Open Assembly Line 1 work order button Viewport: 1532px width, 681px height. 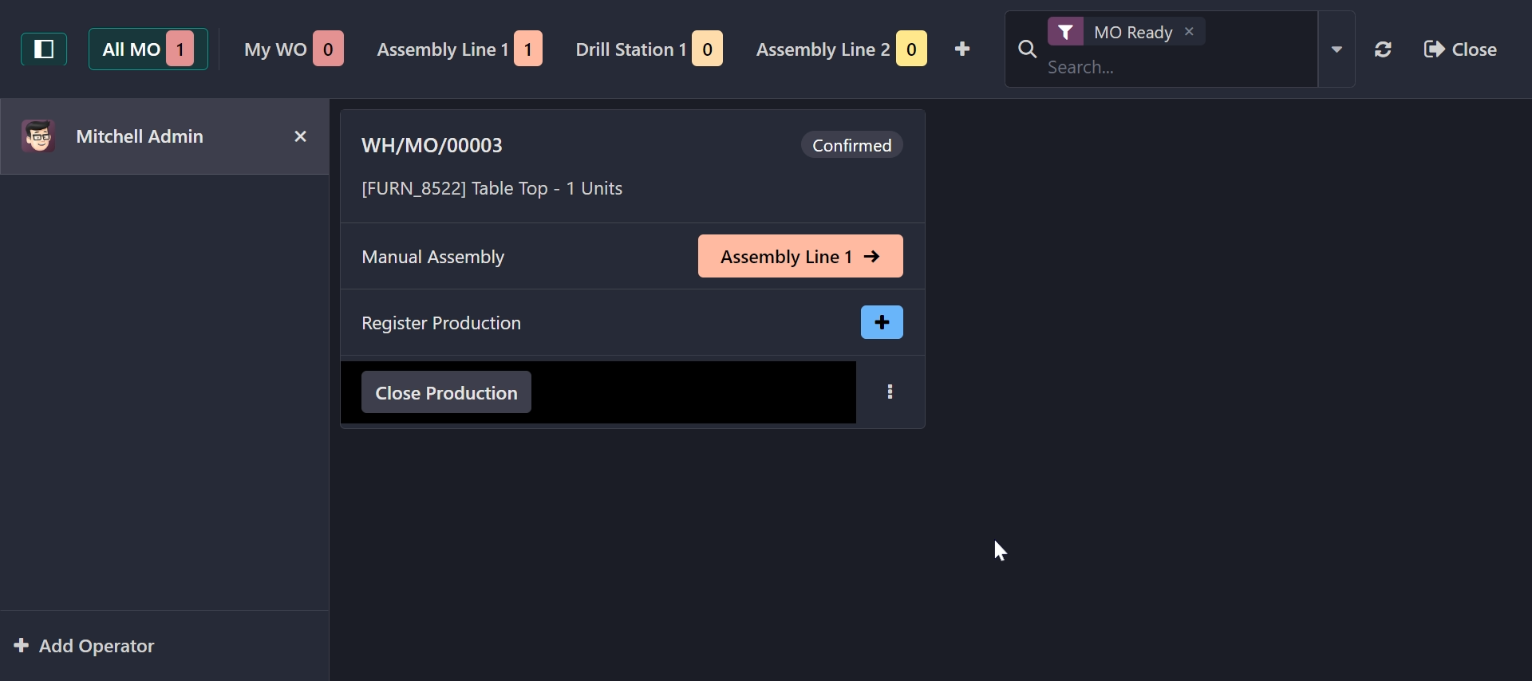800,257
